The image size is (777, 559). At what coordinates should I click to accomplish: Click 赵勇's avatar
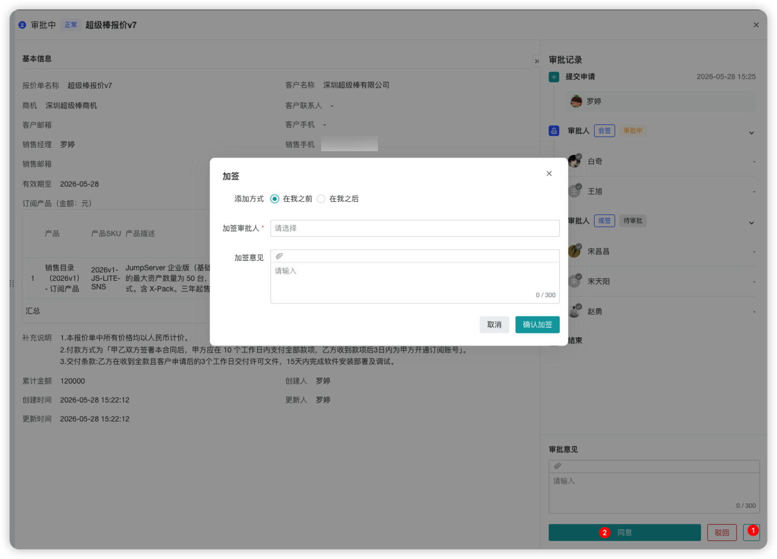[575, 311]
